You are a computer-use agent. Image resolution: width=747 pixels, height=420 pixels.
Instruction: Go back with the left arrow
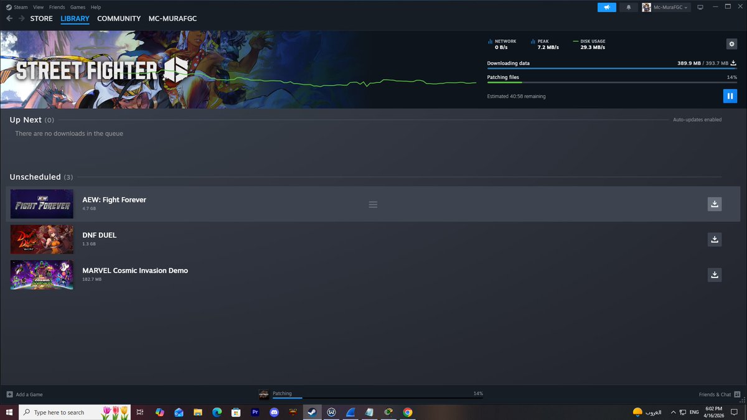pos(9,19)
